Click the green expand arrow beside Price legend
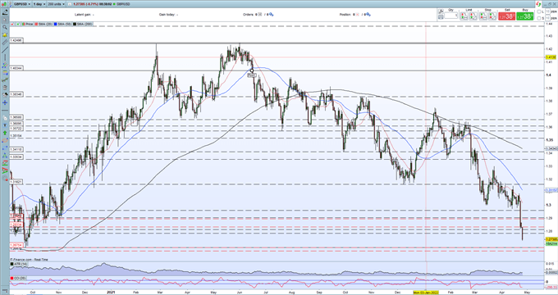 (17, 24)
